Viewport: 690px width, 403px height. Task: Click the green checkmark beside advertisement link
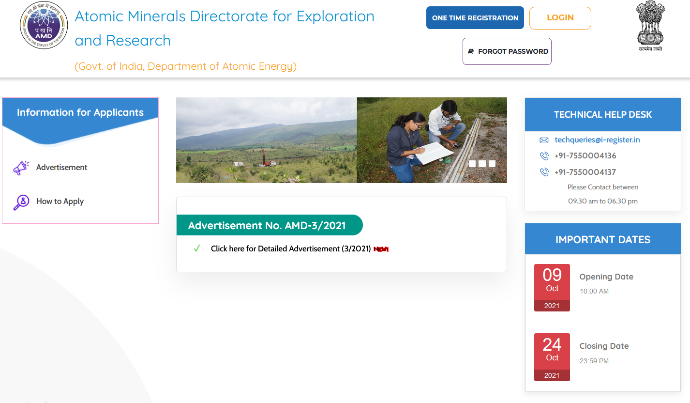(x=196, y=248)
